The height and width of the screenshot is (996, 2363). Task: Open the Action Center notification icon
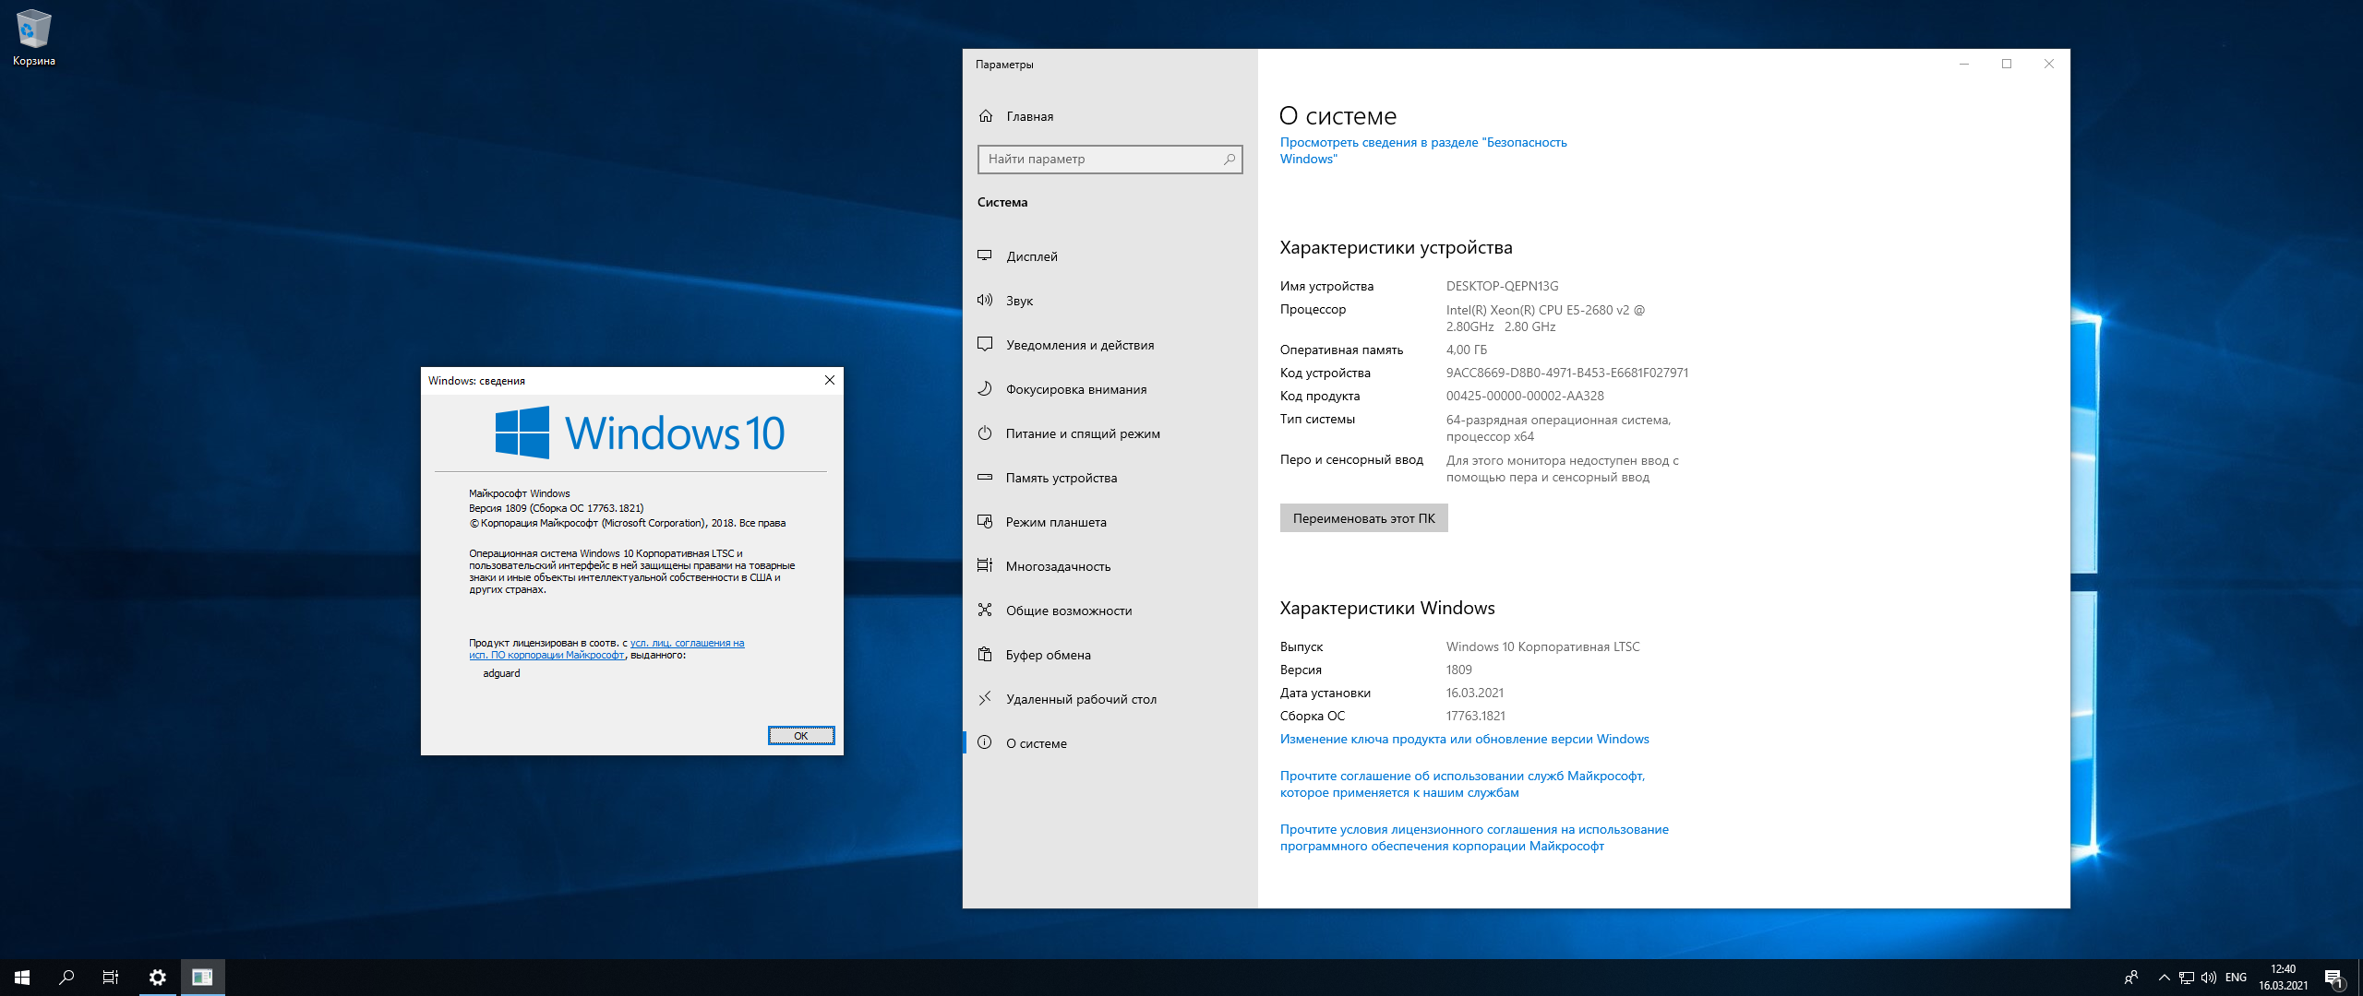pos(2333,978)
